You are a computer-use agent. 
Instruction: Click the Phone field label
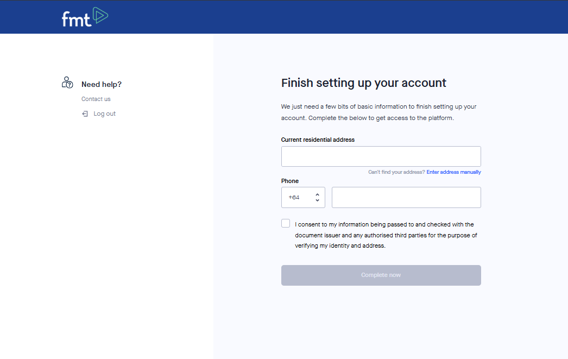coord(290,181)
